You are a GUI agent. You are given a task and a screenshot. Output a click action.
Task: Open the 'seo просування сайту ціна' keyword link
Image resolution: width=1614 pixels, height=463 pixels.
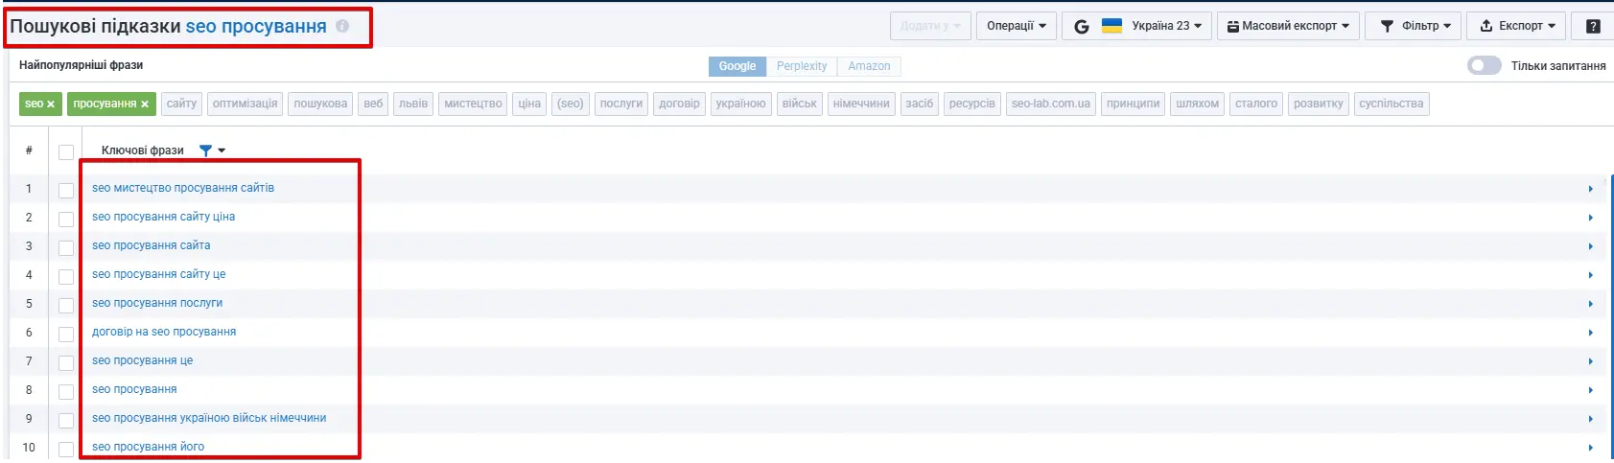tap(163, 217)
